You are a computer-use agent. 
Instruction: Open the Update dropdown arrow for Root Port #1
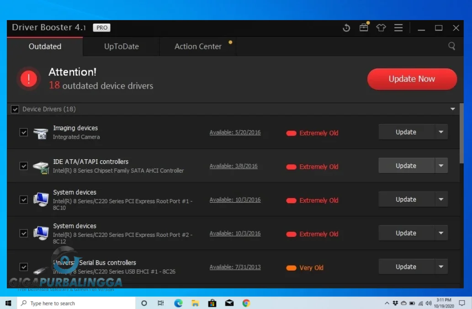coord(441,199)
